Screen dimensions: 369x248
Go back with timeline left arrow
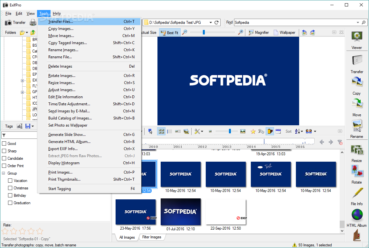click(x=322, y=142)
